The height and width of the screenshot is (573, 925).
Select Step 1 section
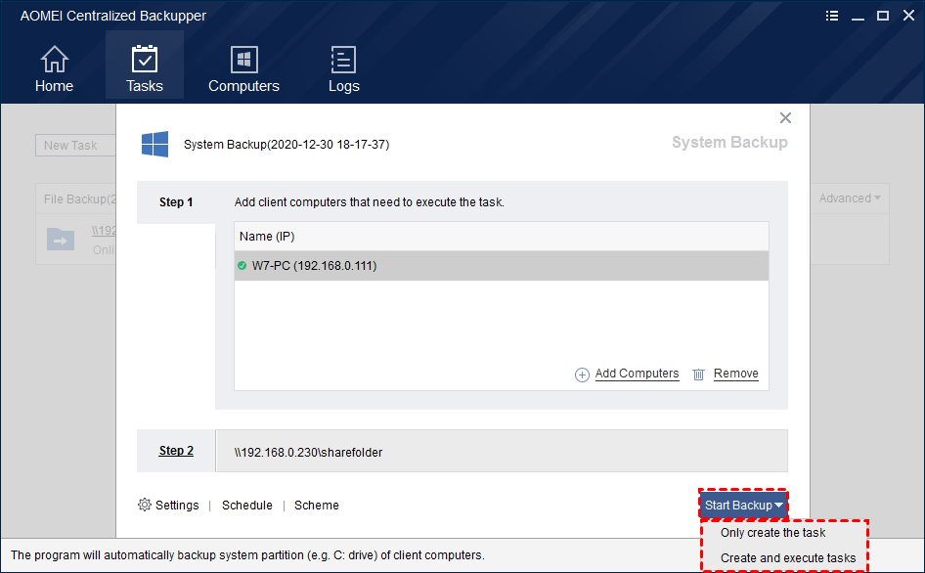tap(176, 202)
